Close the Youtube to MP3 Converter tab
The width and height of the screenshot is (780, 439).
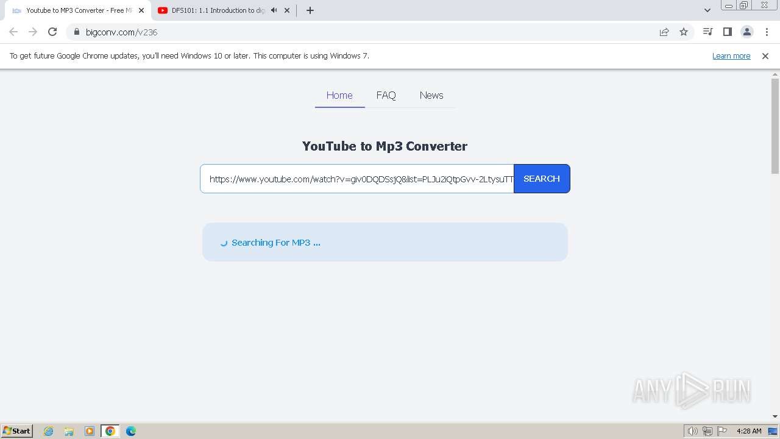pyautogui.click(x=141, y=10)
